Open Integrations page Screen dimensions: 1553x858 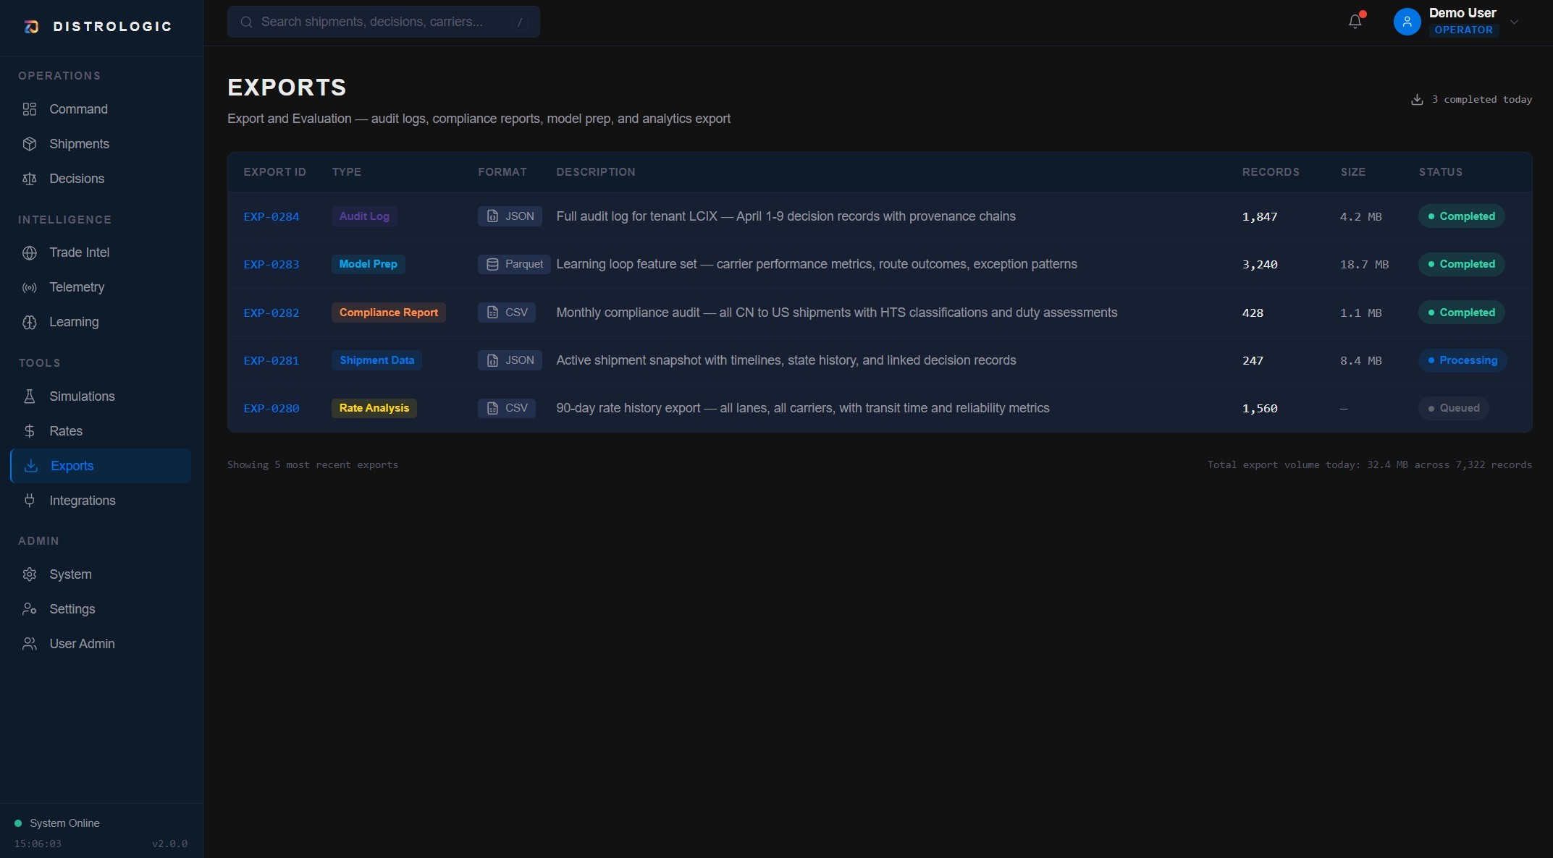(x=101, y=501)
